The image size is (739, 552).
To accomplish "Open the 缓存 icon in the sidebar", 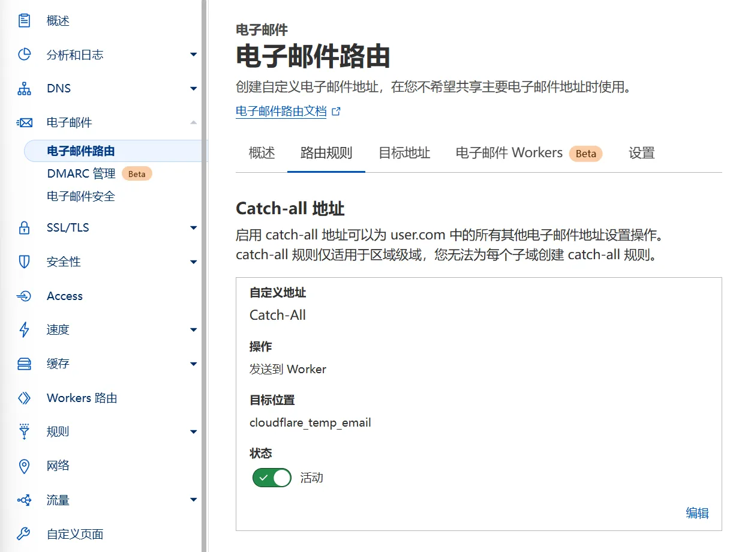I will click(x=24, y=364).
